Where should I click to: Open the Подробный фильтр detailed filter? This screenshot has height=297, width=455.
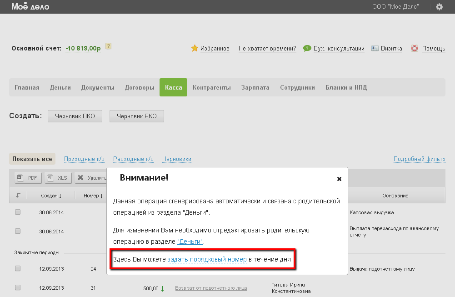(x=419, y=159)
